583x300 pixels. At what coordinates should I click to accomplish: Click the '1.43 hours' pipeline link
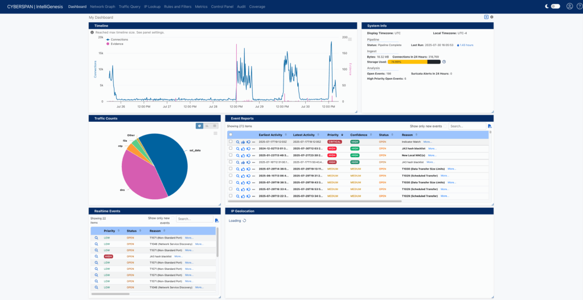coord(466,44)
